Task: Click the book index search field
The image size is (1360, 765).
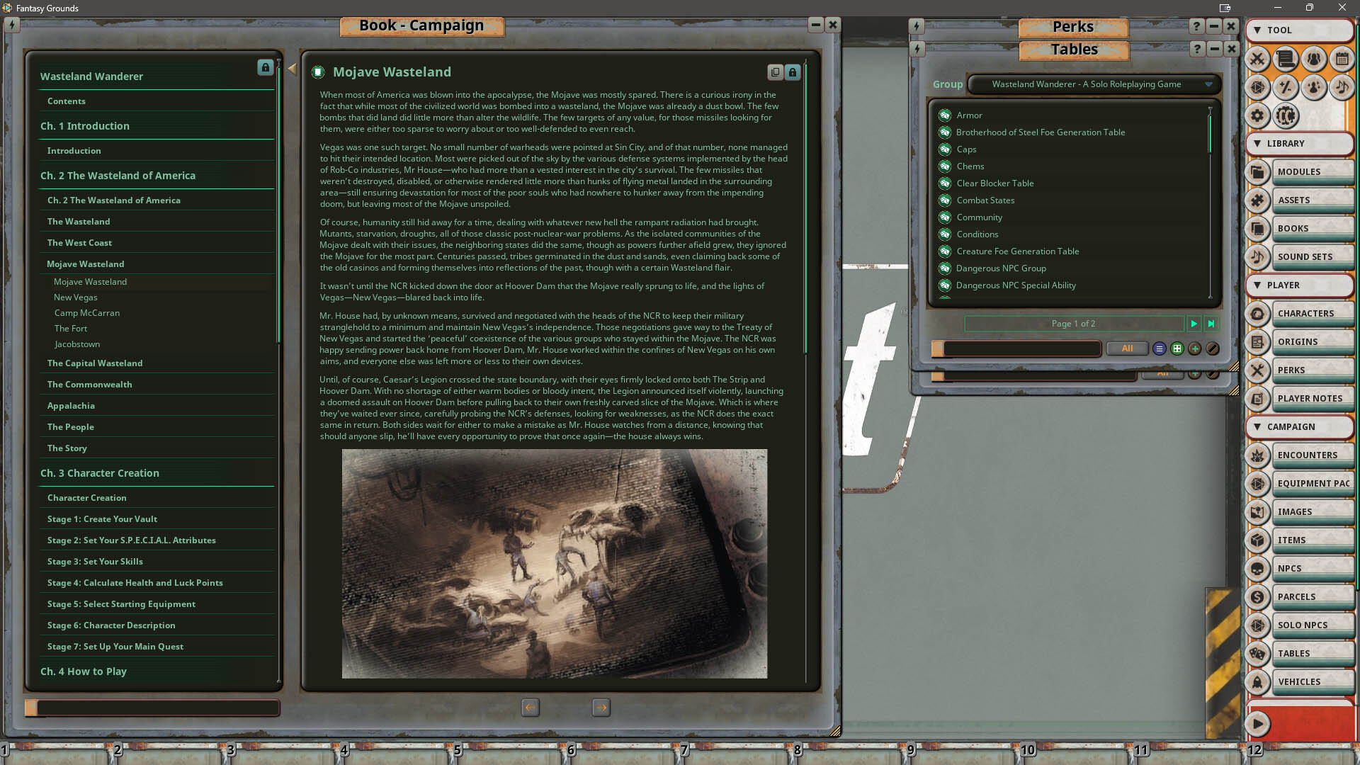Action: tap(153, 708)
